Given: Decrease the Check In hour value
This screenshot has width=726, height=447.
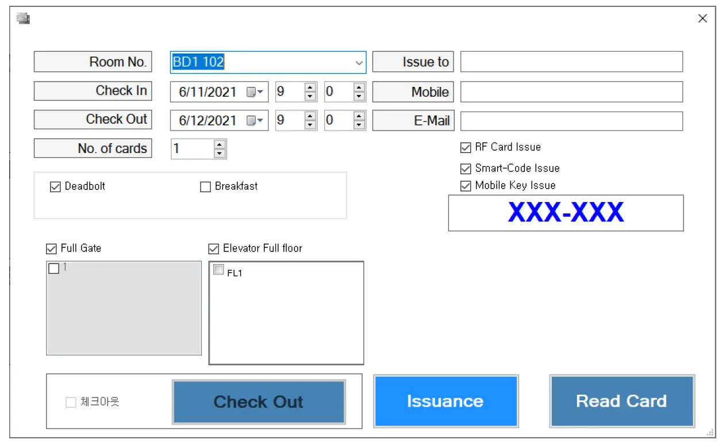Looking at the screenshot, I should click(x=310, y=96).
